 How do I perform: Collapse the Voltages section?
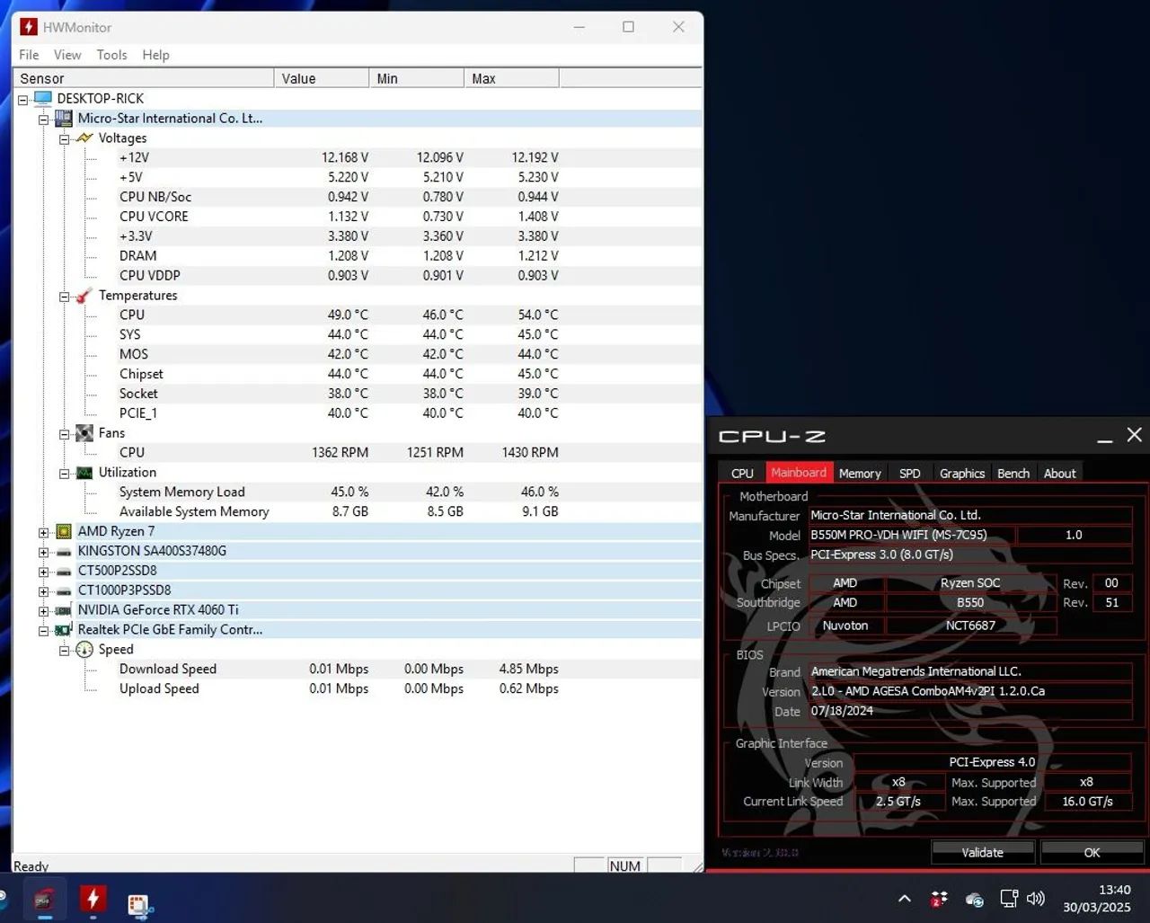[x=64, y=139]
